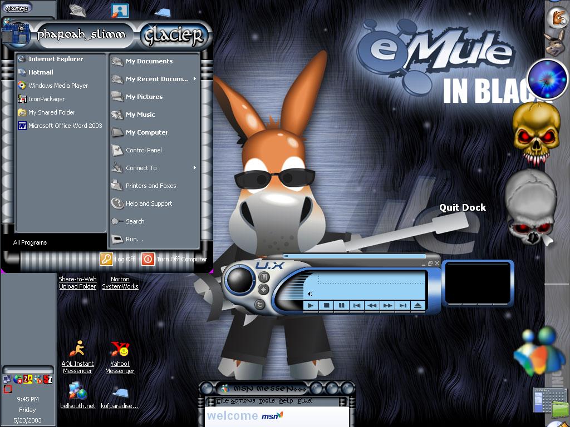Click the media player seek bar
This screenshot has width=570, height=427.
353,256
